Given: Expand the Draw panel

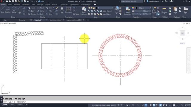Looking at the screenshot, I should [14, 17].
